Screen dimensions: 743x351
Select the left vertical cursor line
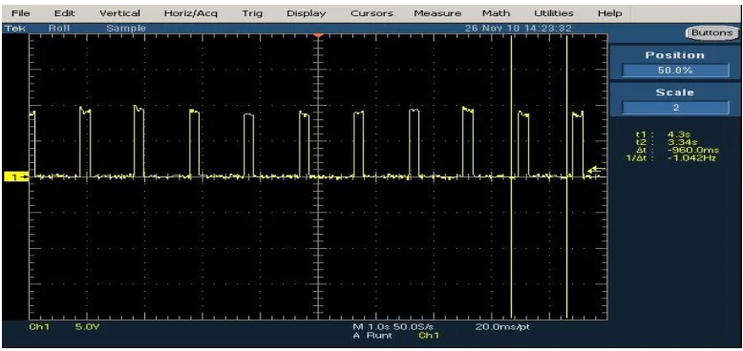512,176
